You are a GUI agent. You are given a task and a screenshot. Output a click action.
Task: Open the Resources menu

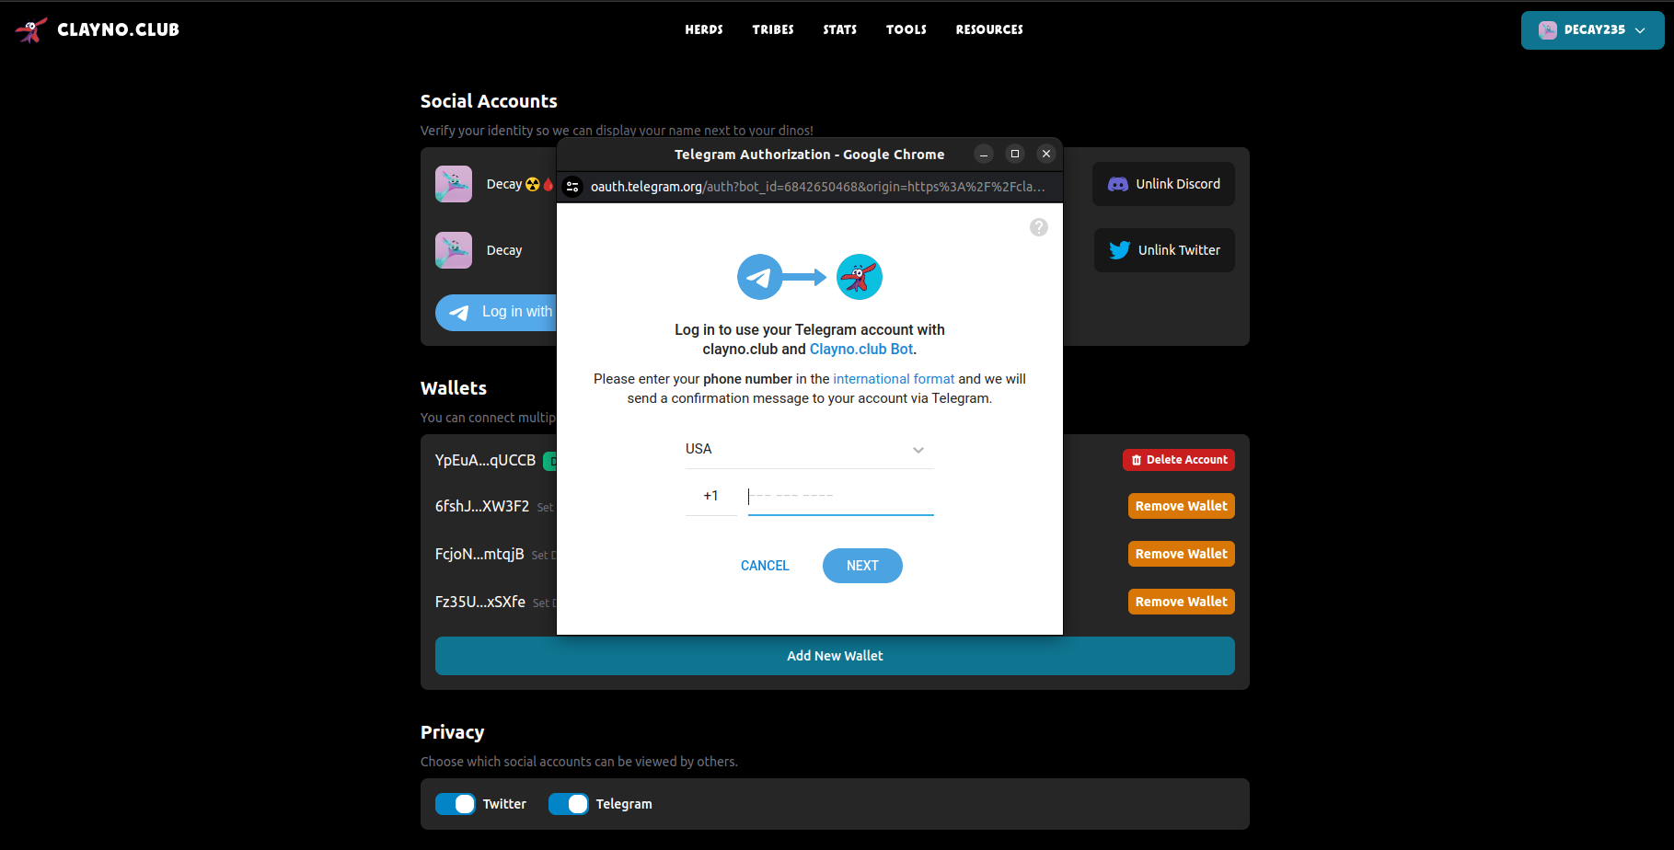[x=989, y=29]
